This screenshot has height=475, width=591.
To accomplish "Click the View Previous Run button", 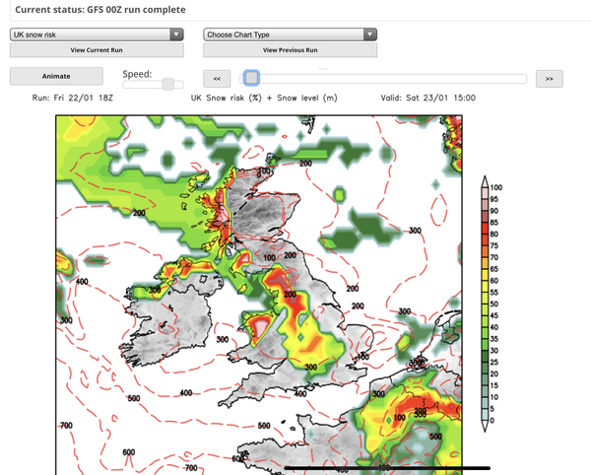I will click(291, 49).
